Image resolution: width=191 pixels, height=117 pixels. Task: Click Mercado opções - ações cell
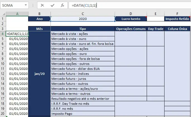pyautogui.click(x=83, y=49)
